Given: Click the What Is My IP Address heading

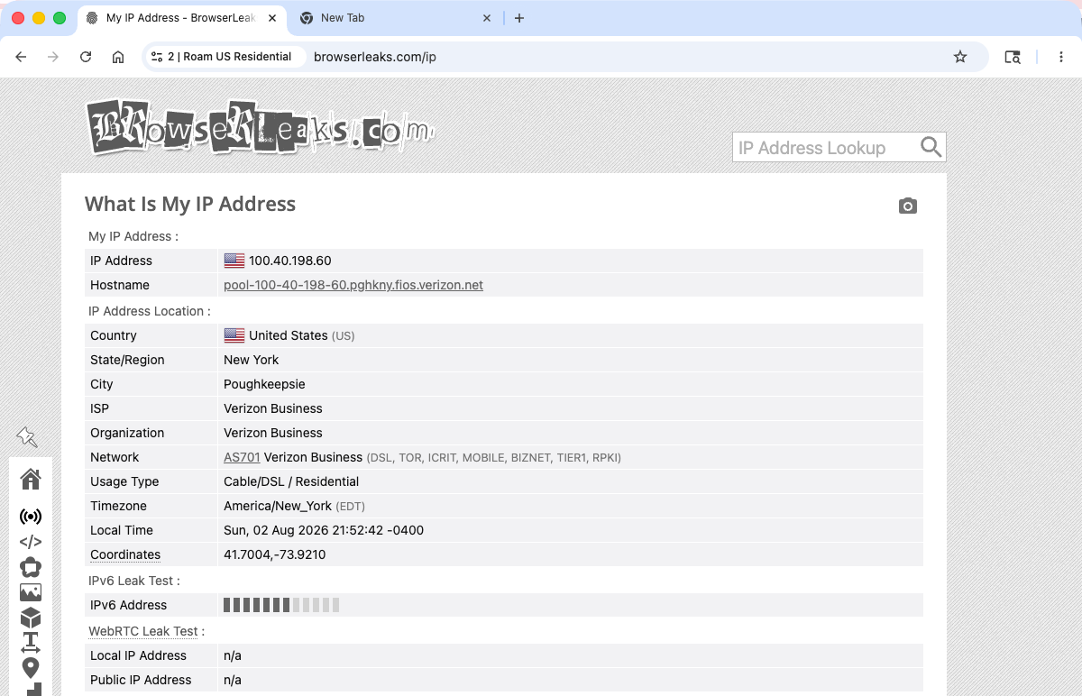Looking at the screenshot, I should point(190,204).
